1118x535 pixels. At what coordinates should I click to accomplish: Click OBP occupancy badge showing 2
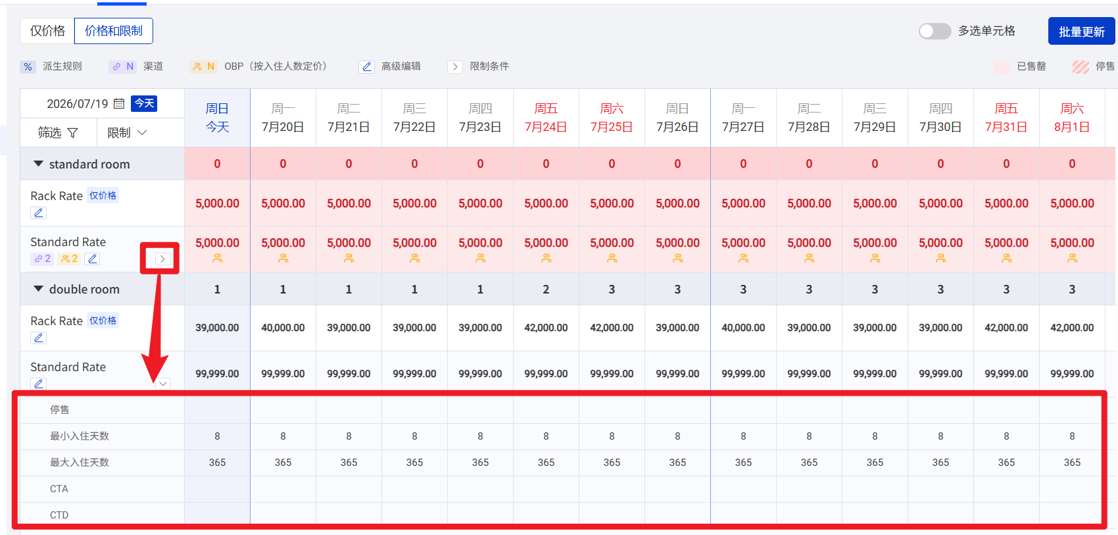click(x=69, y=259)
